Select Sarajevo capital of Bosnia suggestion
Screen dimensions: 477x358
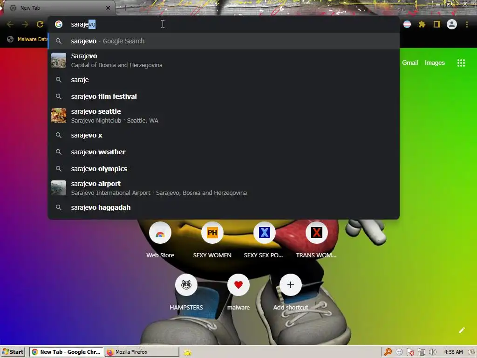224,60
